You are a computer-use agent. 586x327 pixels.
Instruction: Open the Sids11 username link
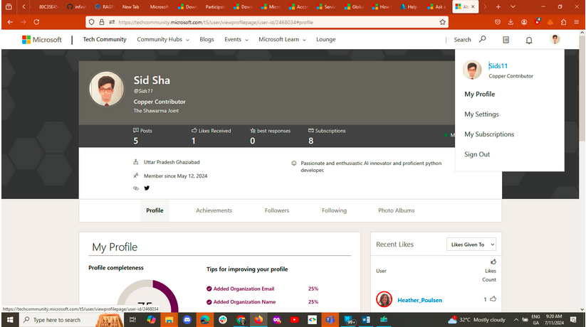coord(498,66)
